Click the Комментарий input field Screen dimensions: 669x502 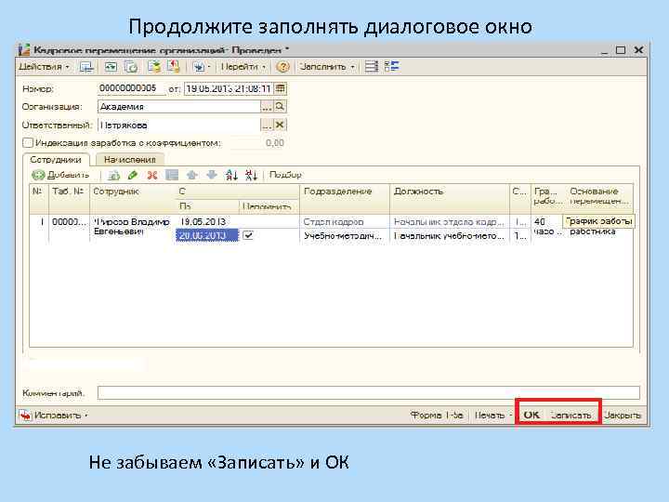[x=369, y=392]
